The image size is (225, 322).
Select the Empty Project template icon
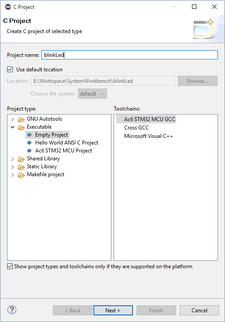[x=30, y=135]
